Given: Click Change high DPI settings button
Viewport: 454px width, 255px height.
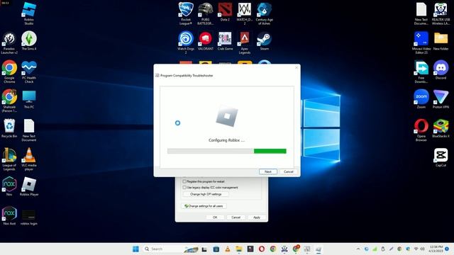Looking at the screenshot, I should pos(206,194).
